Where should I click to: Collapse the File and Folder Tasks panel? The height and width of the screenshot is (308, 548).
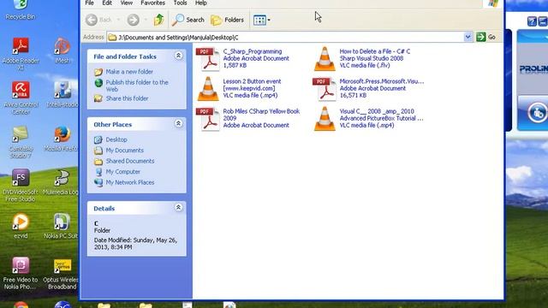[x=178, y=56]
